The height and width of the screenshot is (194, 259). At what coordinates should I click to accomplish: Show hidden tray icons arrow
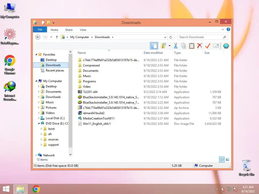point(217,189)
